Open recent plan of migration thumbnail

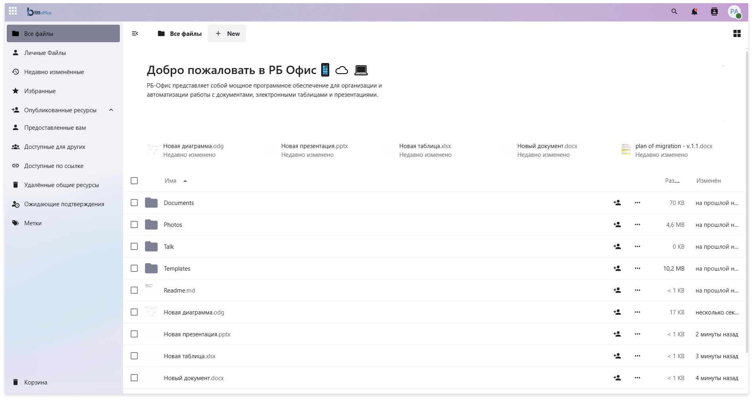tap(626, 150)
